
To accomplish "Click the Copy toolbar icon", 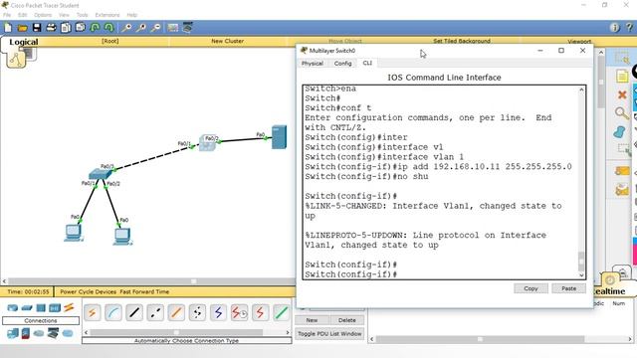I will pos(66,28).
